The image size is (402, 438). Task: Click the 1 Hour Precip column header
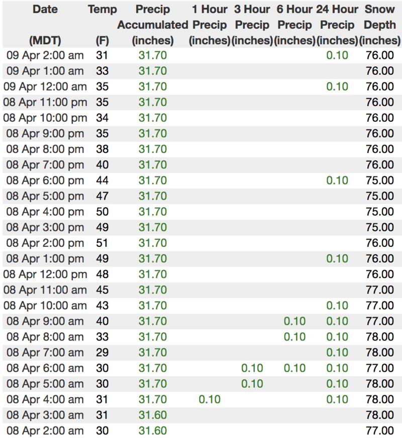(x=210, y=24)
